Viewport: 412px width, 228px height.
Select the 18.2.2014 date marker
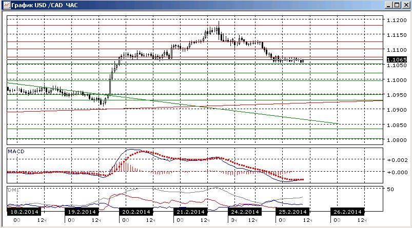click(x=24, y=212)
